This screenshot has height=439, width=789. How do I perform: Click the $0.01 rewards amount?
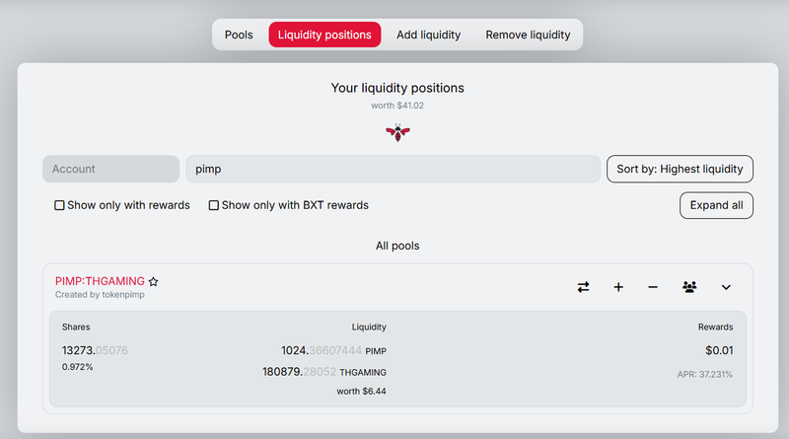[719, 350]
